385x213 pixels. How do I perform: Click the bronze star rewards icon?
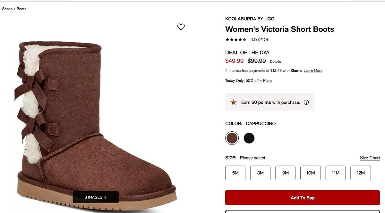pyautogui.click(x=234, y=102)
